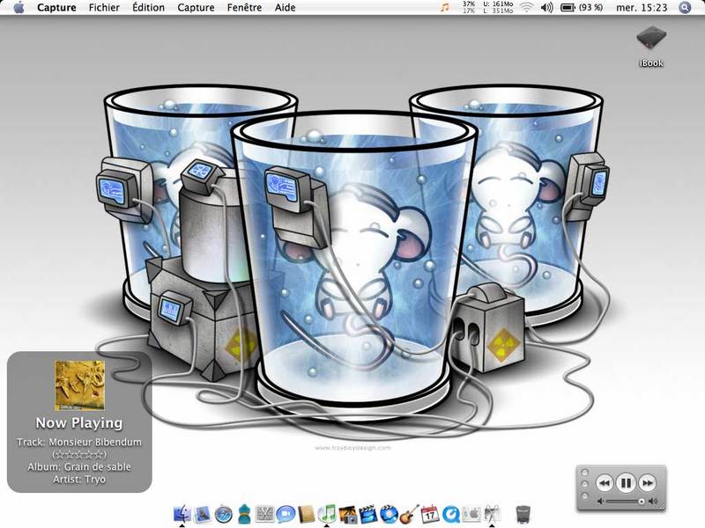Skip back with mini player rewind button

[x=605, y=483]
